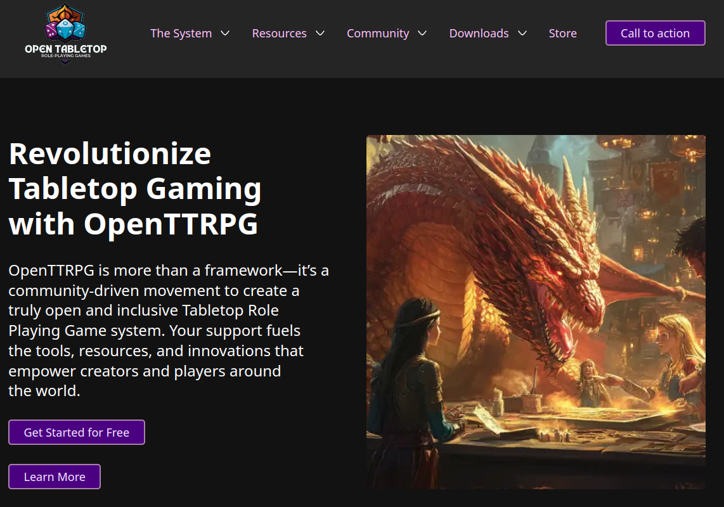The height and width of the screenshot is (507, 724).
Task: Expand the Downloads dropdown chevron
Action: [522, 33]
